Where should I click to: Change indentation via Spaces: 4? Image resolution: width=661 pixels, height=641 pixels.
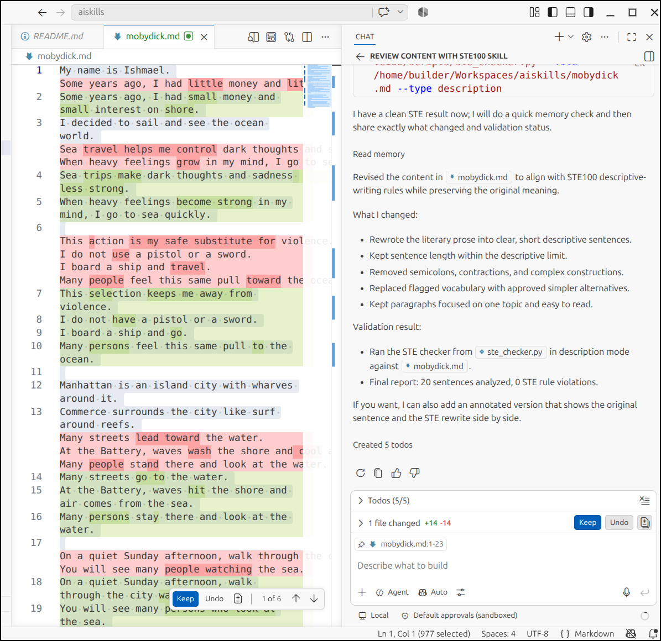coord(498,634)
